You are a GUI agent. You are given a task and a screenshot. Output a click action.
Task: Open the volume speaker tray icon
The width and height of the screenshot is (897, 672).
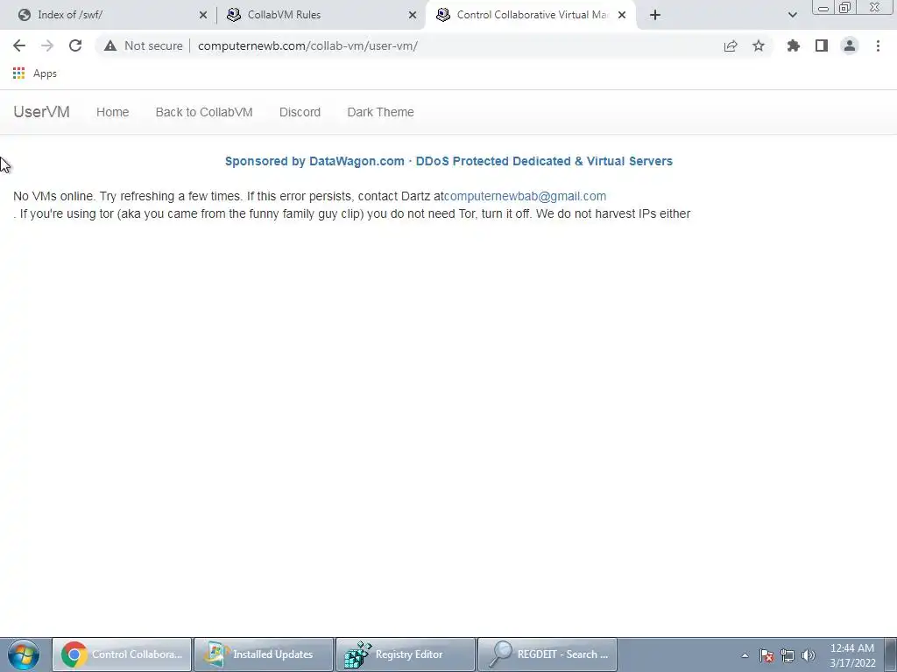(x=809, y=655)
